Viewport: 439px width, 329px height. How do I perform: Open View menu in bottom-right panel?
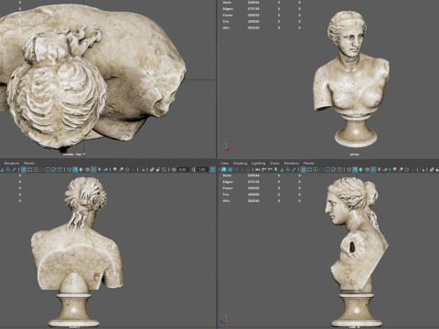(x=224, y=164)
